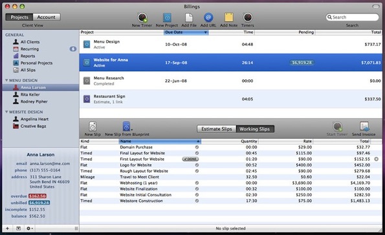
Task: Click the Search field
Action: tap(353, 17)
